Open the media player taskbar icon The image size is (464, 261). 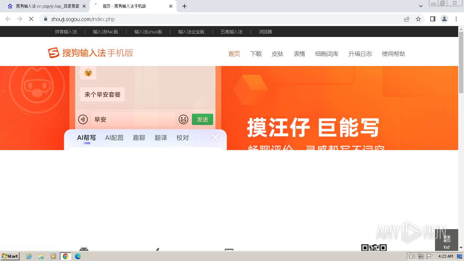coord(53,256)
